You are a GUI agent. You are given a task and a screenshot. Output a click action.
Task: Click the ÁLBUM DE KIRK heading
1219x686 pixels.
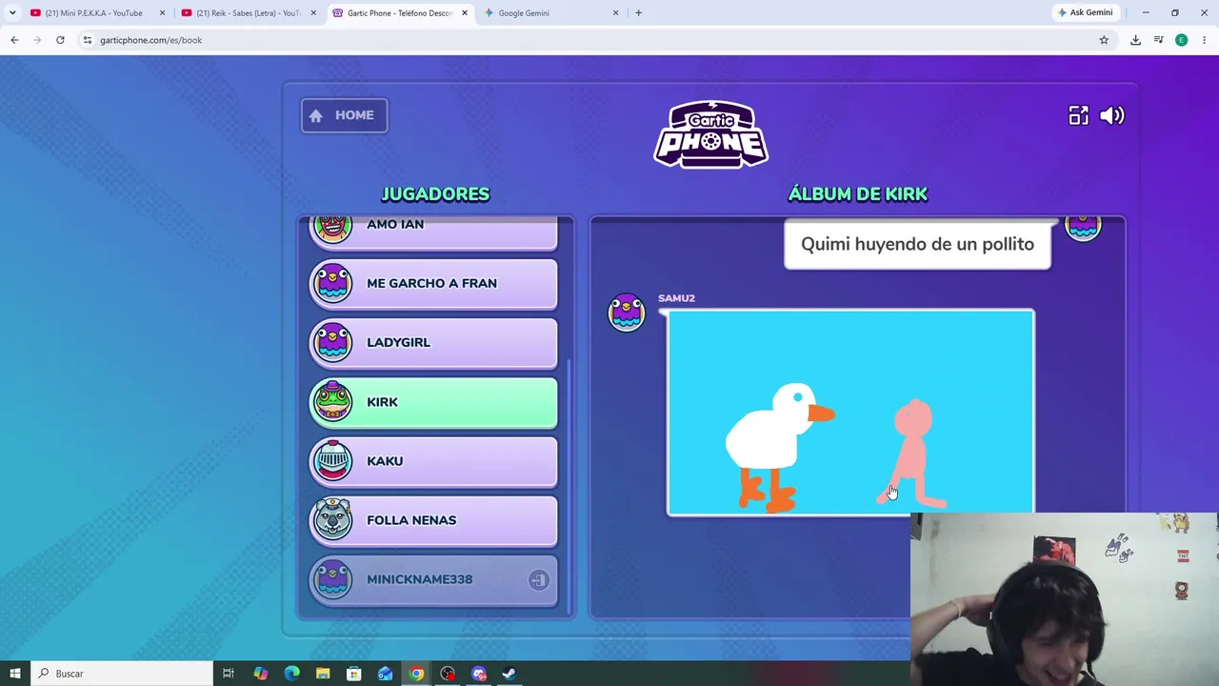(x=857, y=193)
